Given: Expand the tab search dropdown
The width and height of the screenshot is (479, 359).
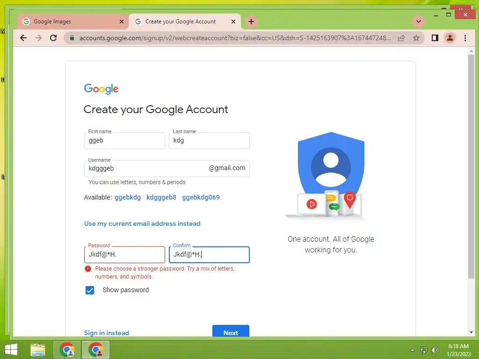Looking at the screenshot, I should 419,22.
